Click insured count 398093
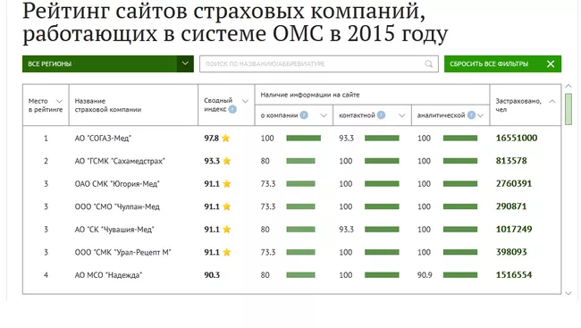 click(511, 252)
